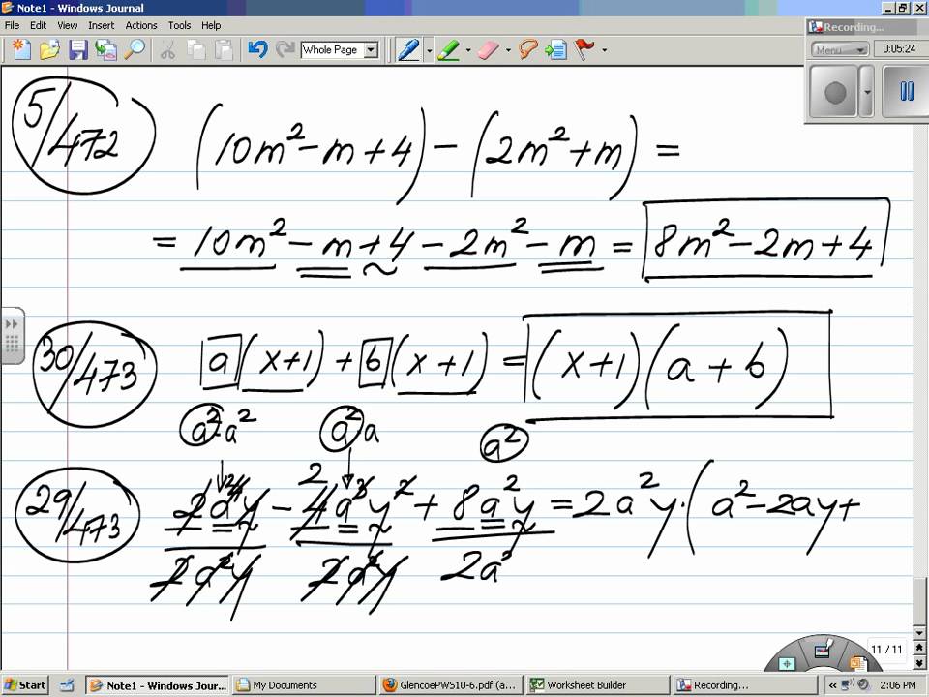Open the Find magnifier tool
929x697 pixels.
coord(135,49)
